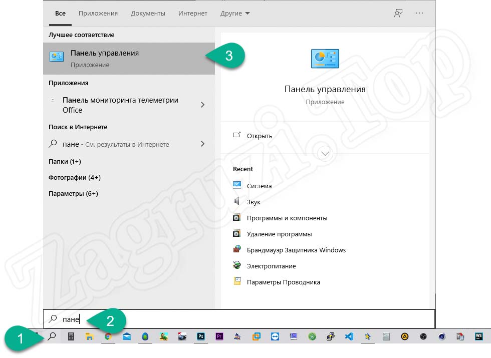
Task: Open the Звук recent settings entry
Action: coord(255,202)
